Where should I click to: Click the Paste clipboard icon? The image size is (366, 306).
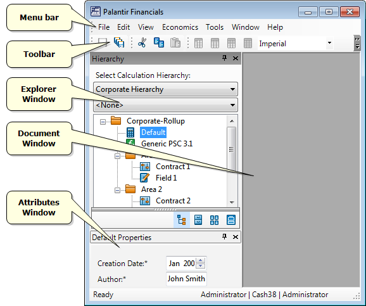point(175,43)
